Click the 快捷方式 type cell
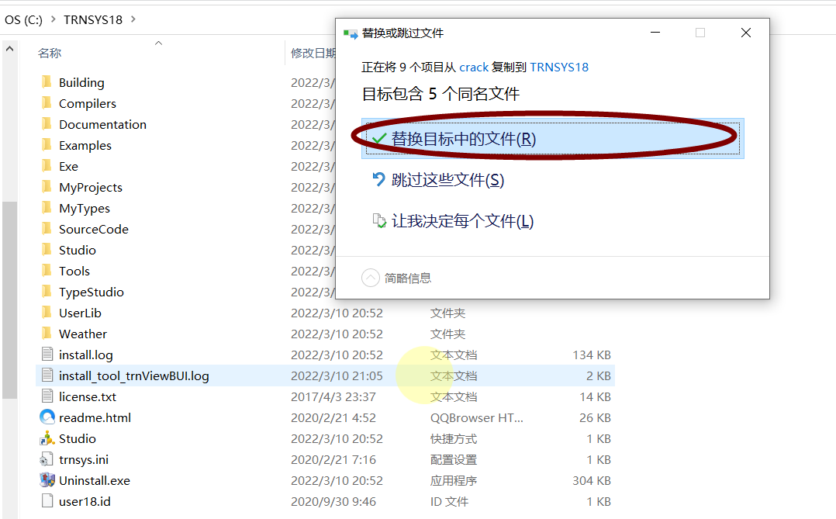The height and width of the screenshot is (519, 836). click(454, 438)
